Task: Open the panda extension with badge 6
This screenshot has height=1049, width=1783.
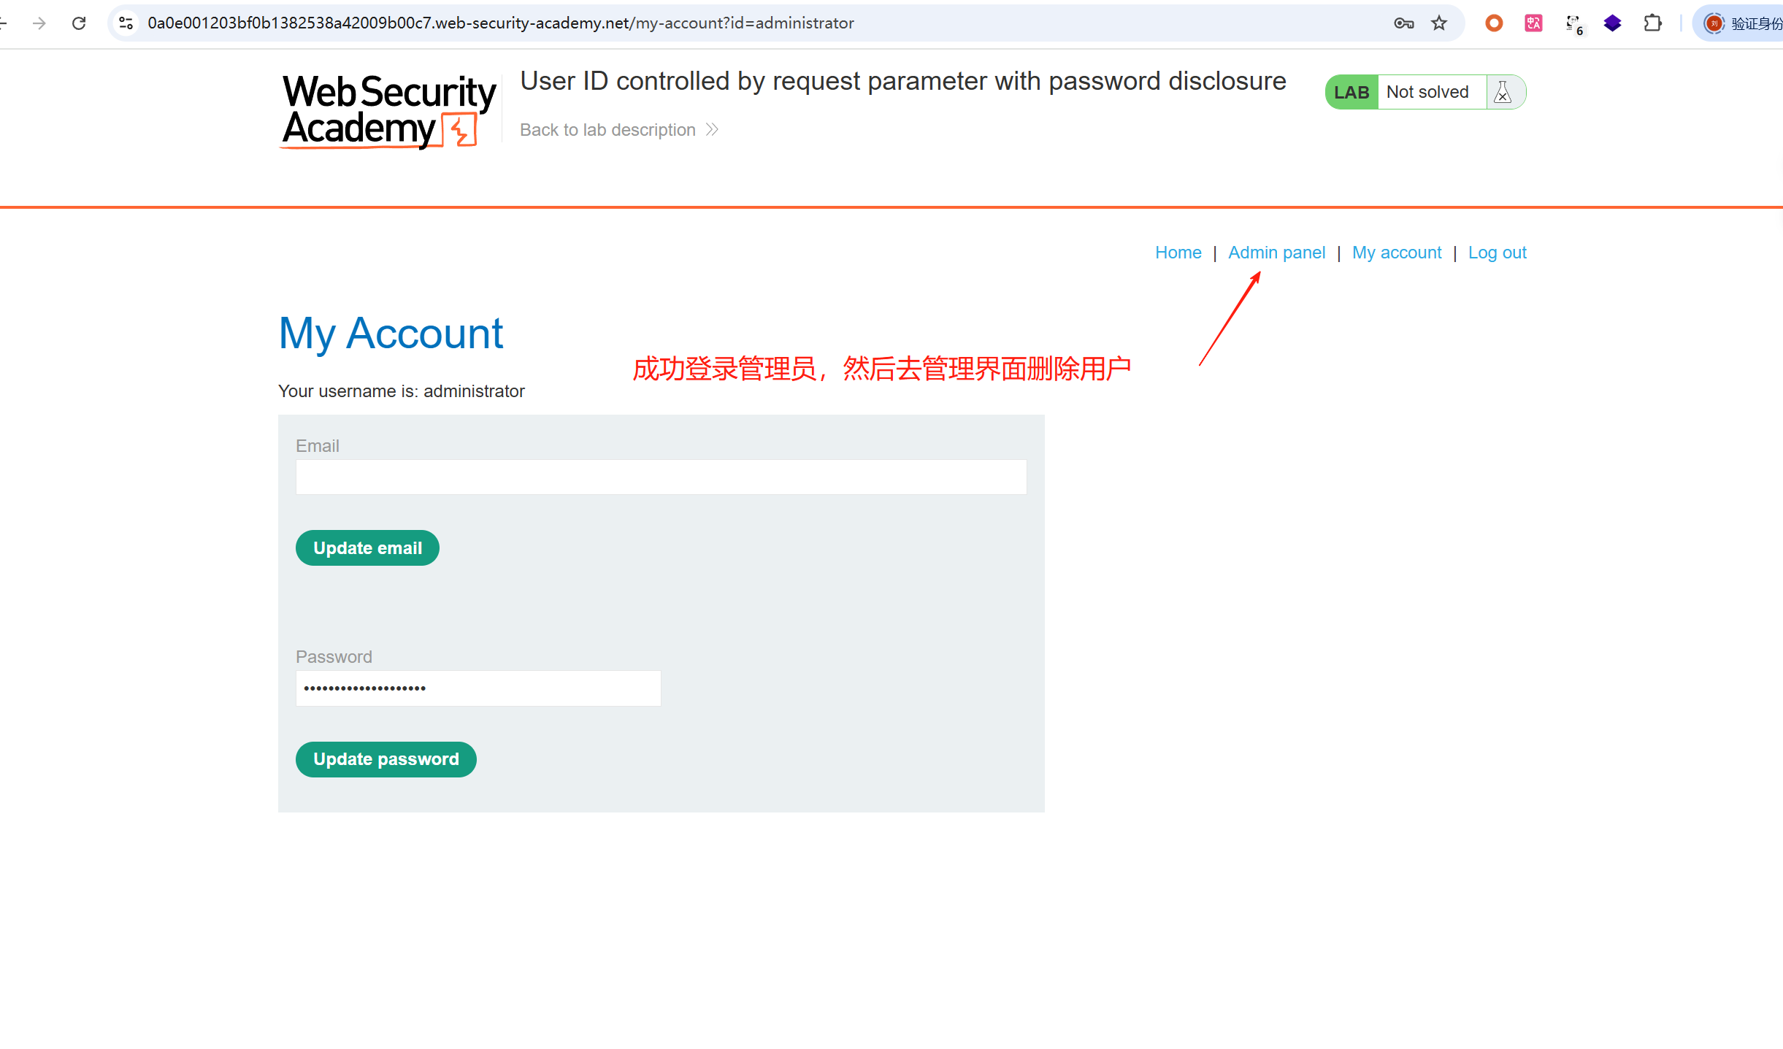Action: click(1573, 24)
